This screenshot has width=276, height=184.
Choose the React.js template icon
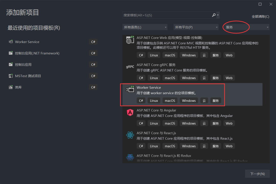tap(130, 135)
